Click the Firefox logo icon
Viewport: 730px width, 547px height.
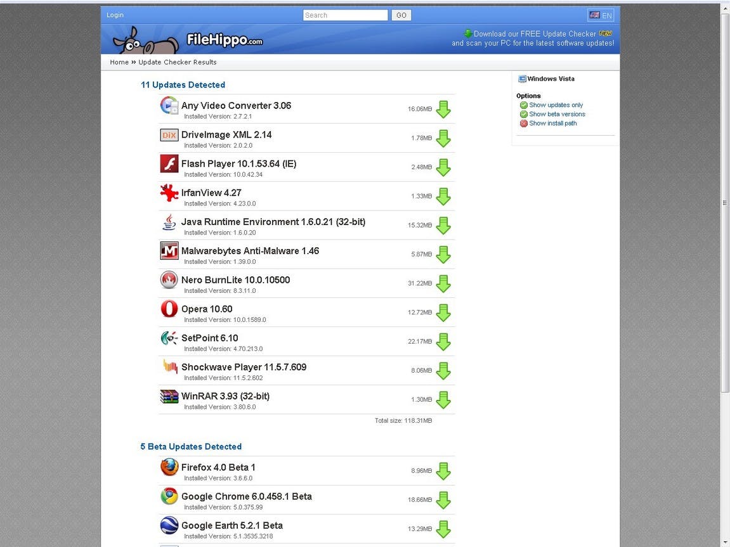point(169,467)
